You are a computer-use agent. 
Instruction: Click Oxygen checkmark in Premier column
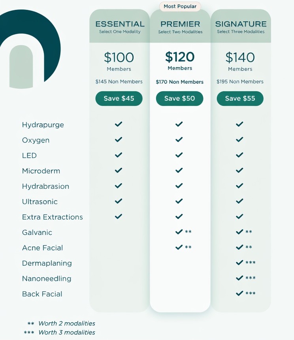(179, 140)
